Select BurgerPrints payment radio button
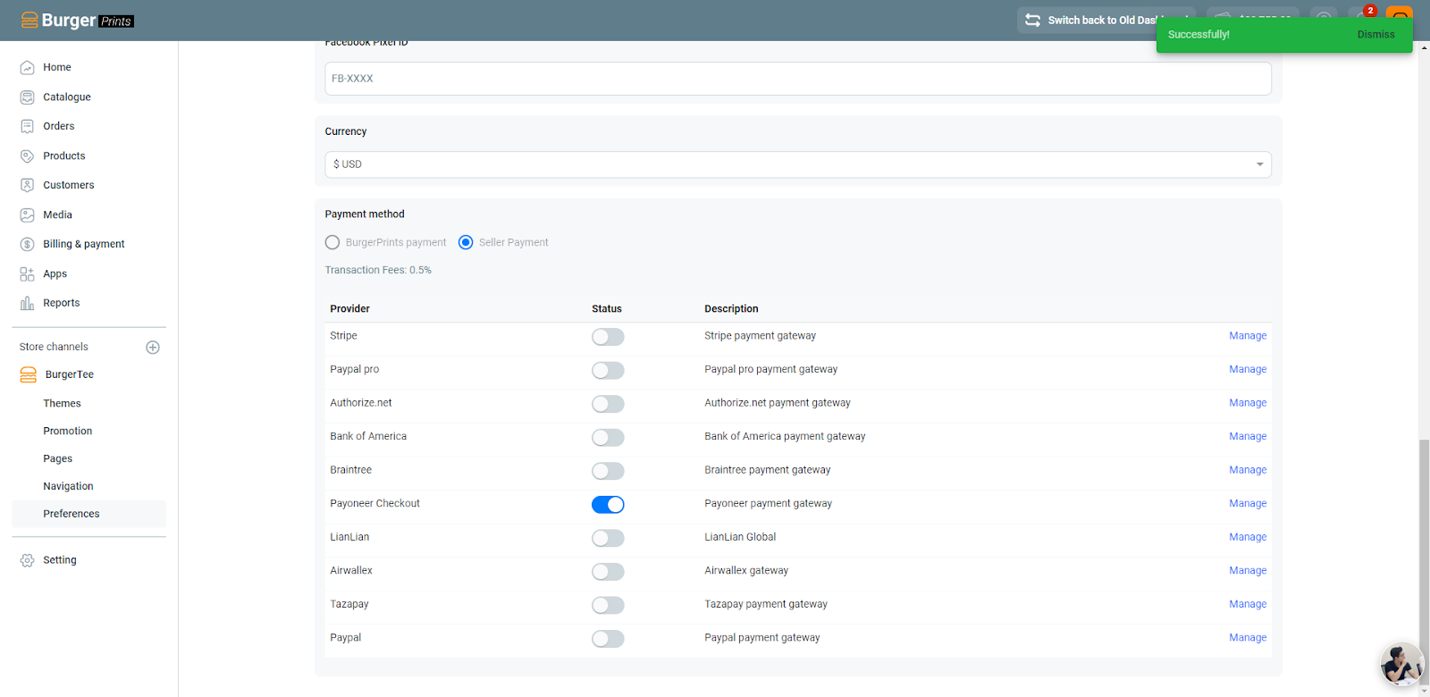The height and width of the screenshot is (697, 1430). click(332, 242)
